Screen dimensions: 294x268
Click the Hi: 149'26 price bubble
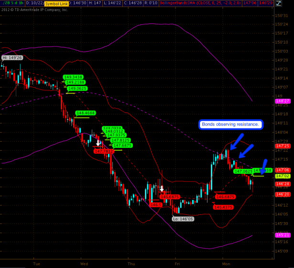coord(11,58)
